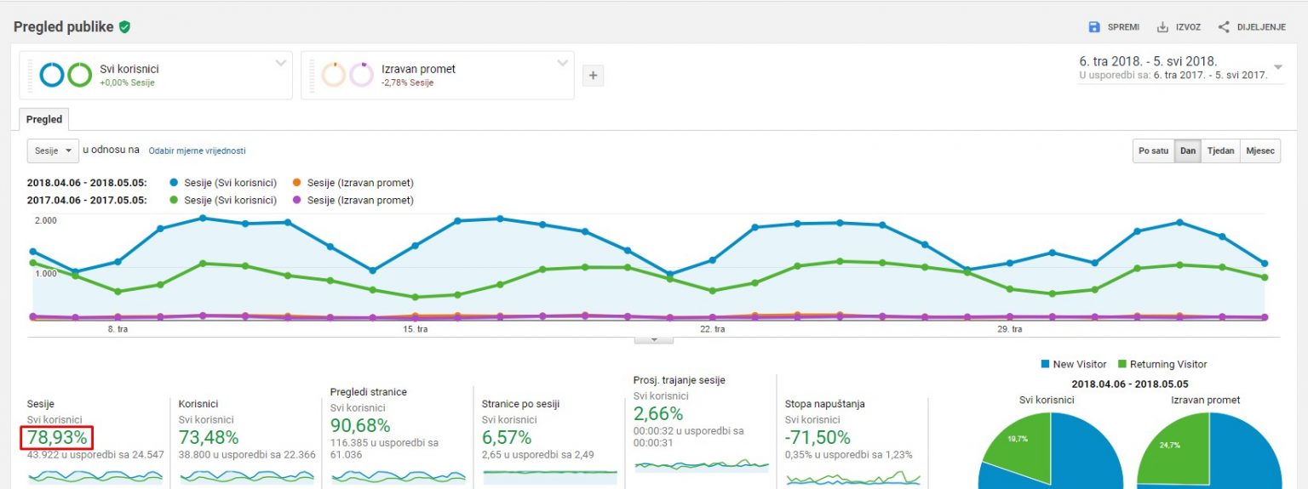Click 38.800 u usporedbi sa 22.366 text
Screen dimensions: 1308x489
[x=247, y=455]
